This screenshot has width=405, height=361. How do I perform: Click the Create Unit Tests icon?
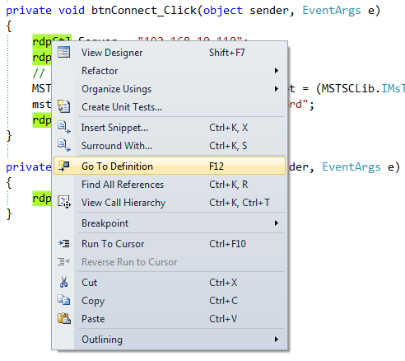[x=63, y=106]
